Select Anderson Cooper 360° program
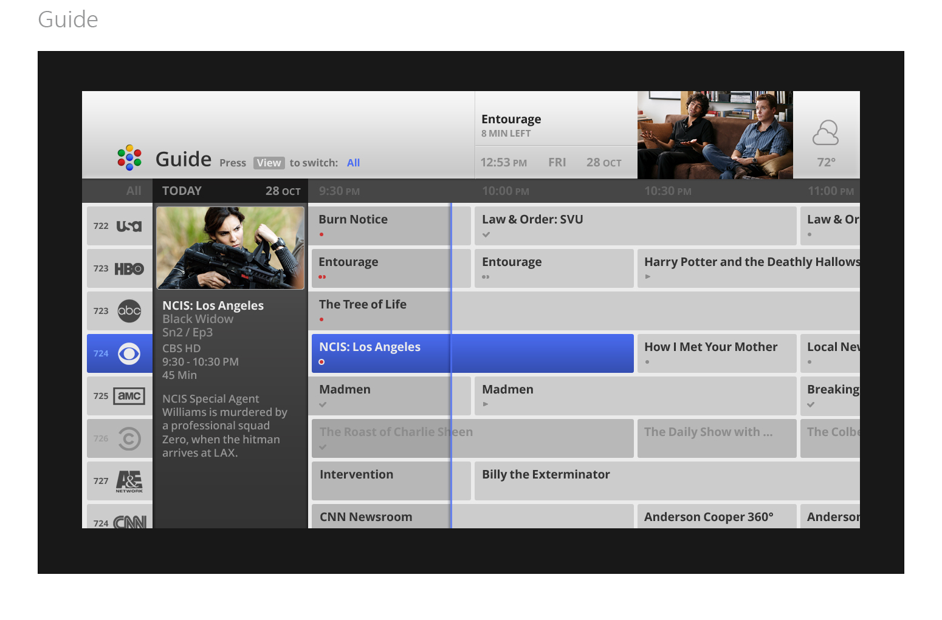Viewport: 942px width, 620px height. [x=717, y=516]
